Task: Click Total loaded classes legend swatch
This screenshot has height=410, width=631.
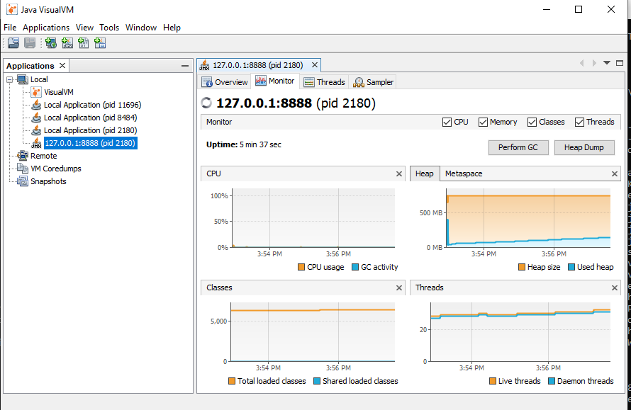Action: tap(231, 381)
